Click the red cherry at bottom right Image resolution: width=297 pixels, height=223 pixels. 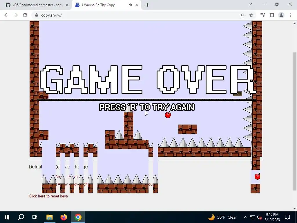click(257, 176)
